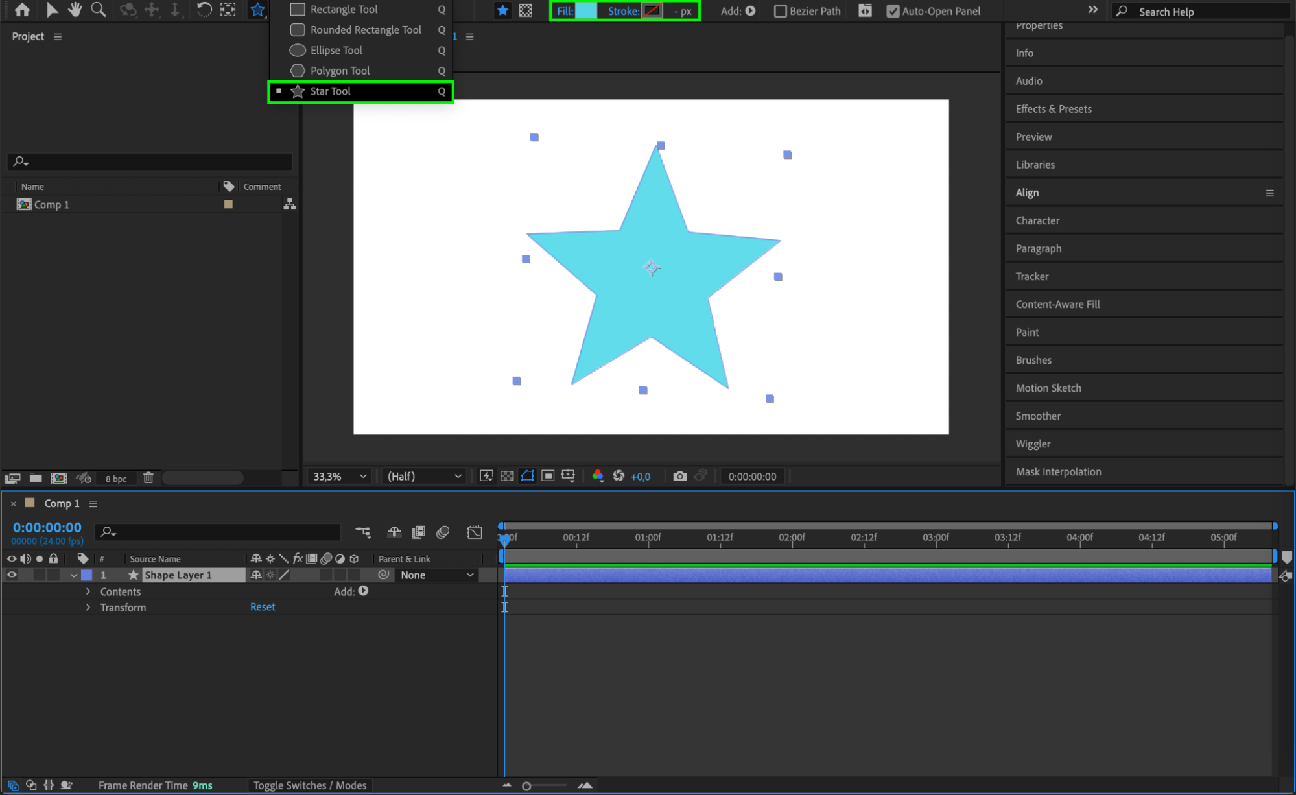The width and height of the screenshot is (1296, 795).
Task: Select the Rotation tool
Action: click(x=204, y=10)
